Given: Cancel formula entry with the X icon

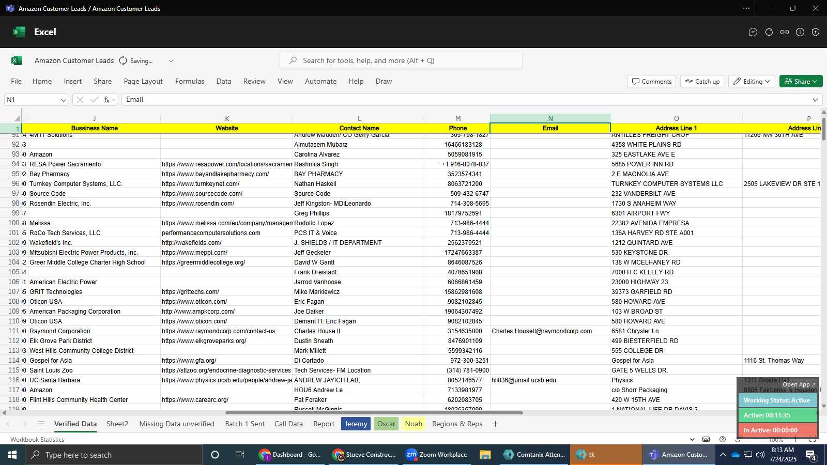Looking at the screenshot, I should (80, 100).
